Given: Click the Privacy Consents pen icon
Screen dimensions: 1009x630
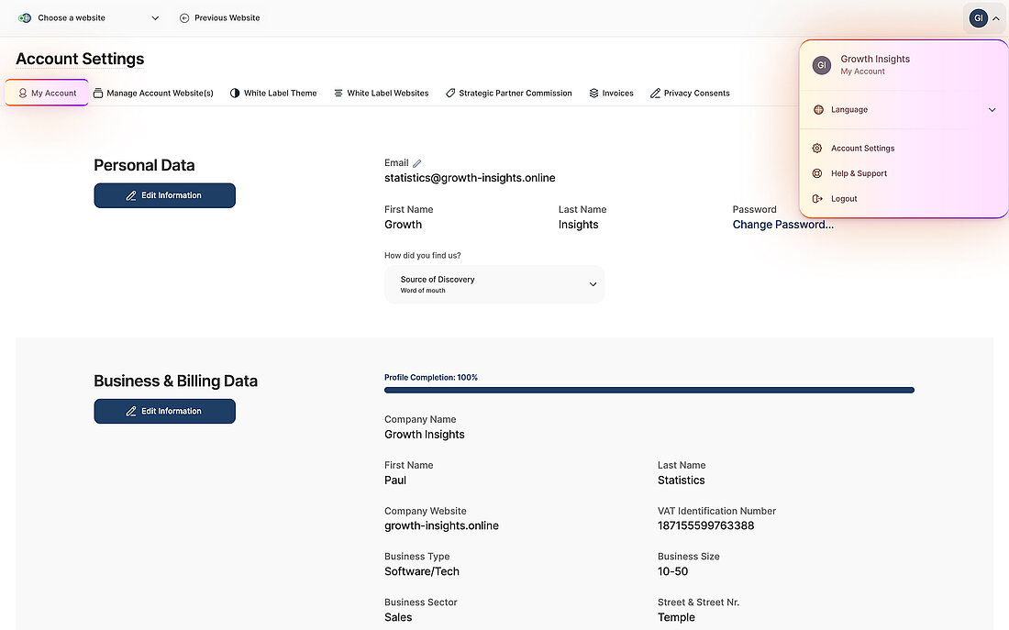Looking at the screenshot, I should [x=655, y=93].
